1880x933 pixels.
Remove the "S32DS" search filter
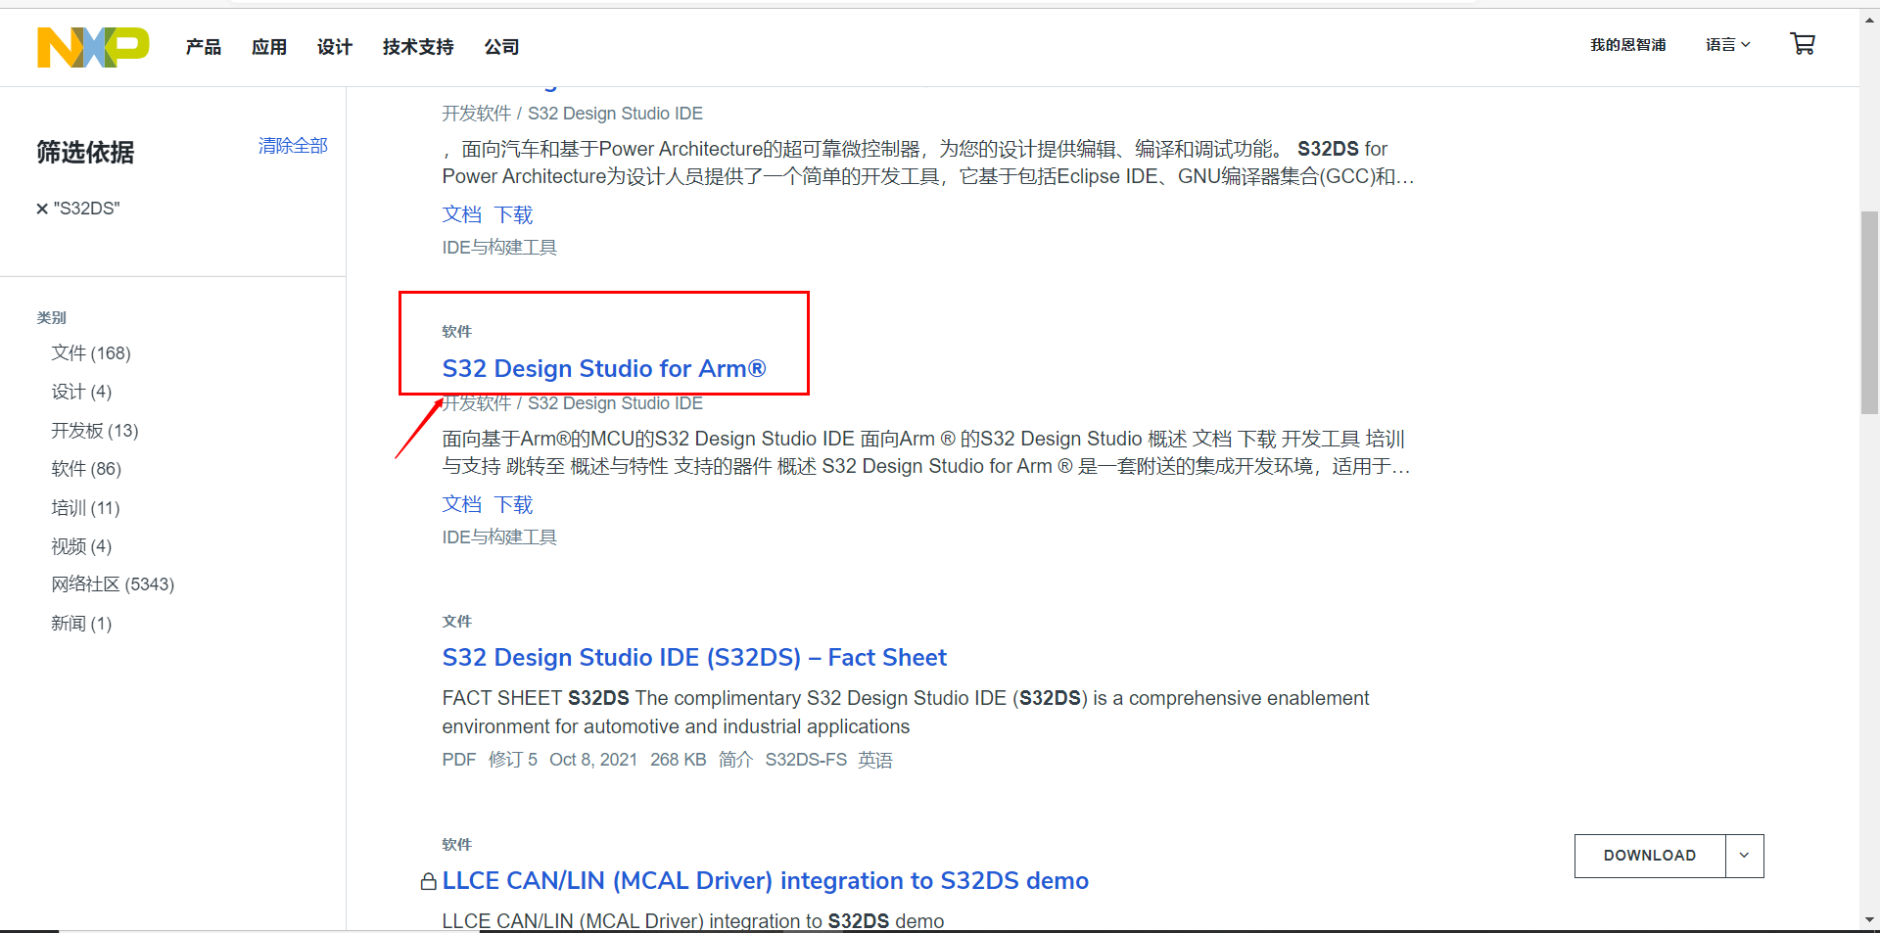pyautogui.click(x=42, y=208)
